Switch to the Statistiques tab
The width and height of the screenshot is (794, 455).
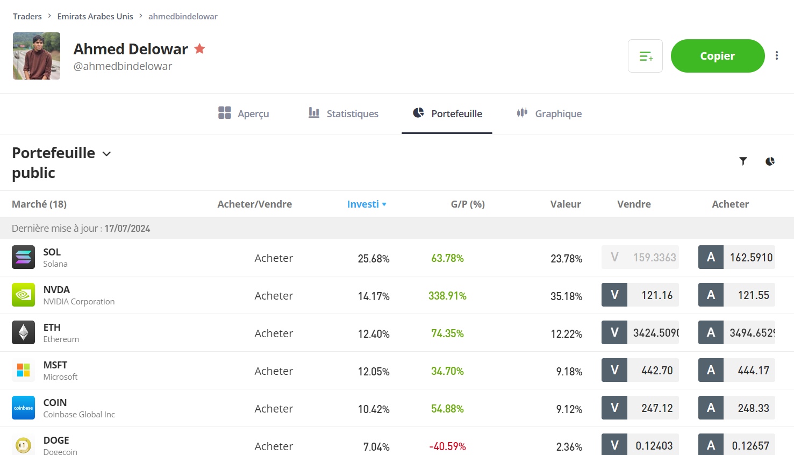[342, 113]
